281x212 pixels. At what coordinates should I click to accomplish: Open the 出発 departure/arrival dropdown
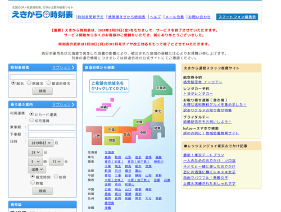(37, 169)
